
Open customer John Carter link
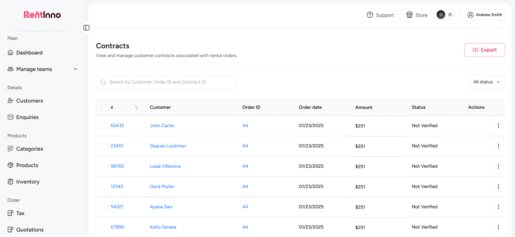click(162, 126)
